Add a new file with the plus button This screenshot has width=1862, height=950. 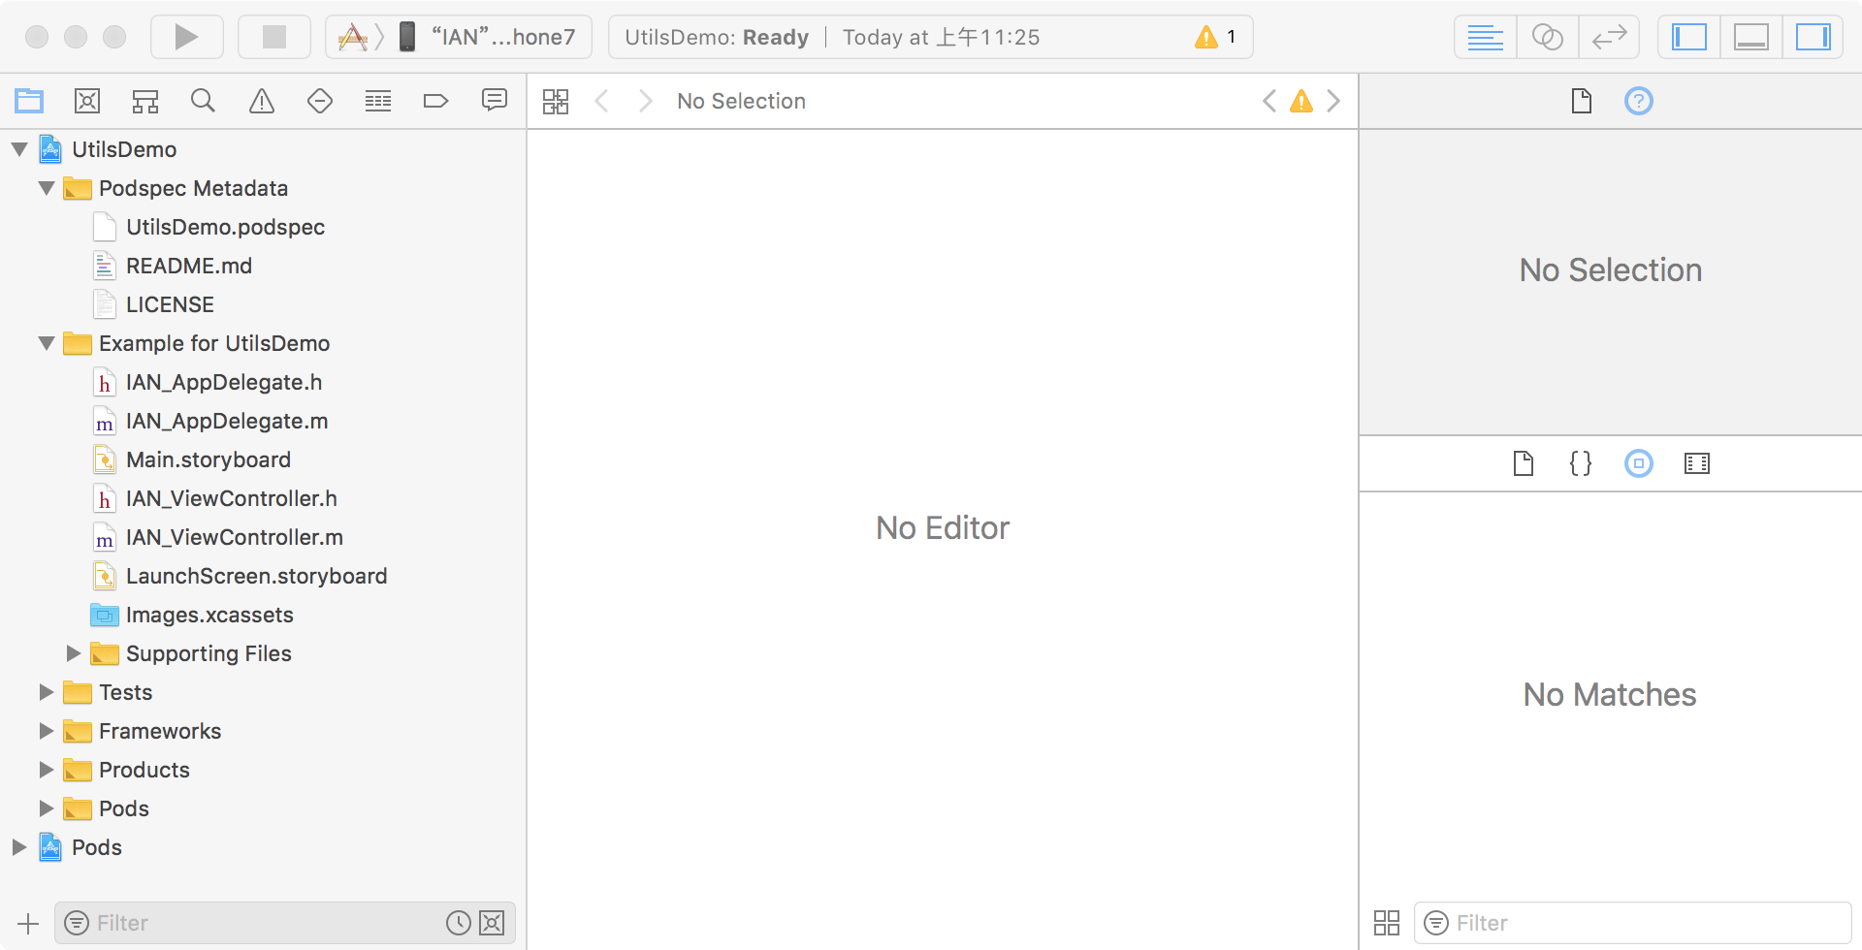tap(28, 923)
